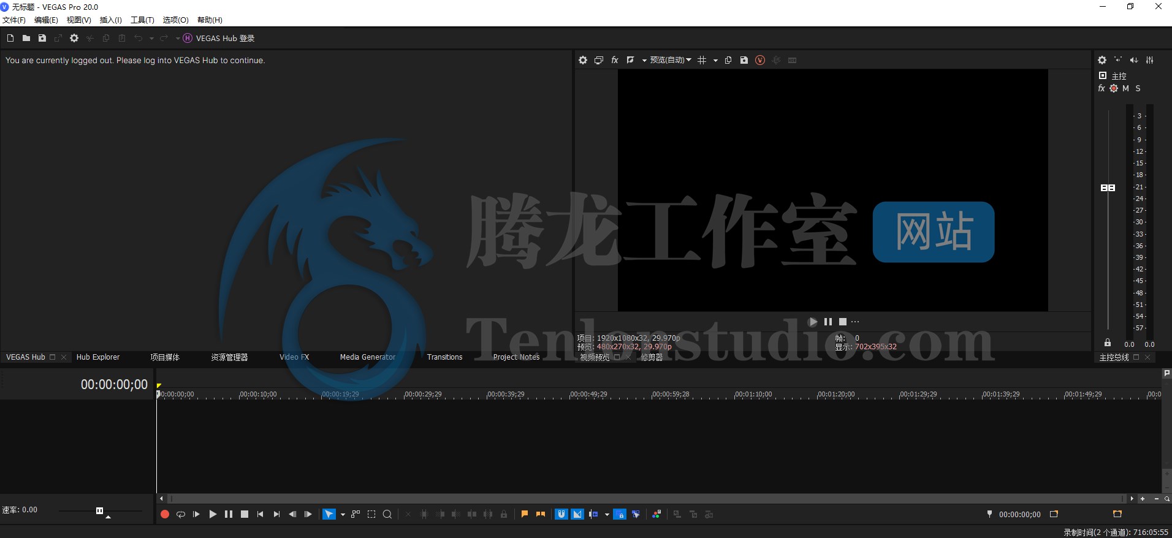Viewport: 1172px width, 538px height.
Task: Play the timeline from cursor
Action: point(213,514)
